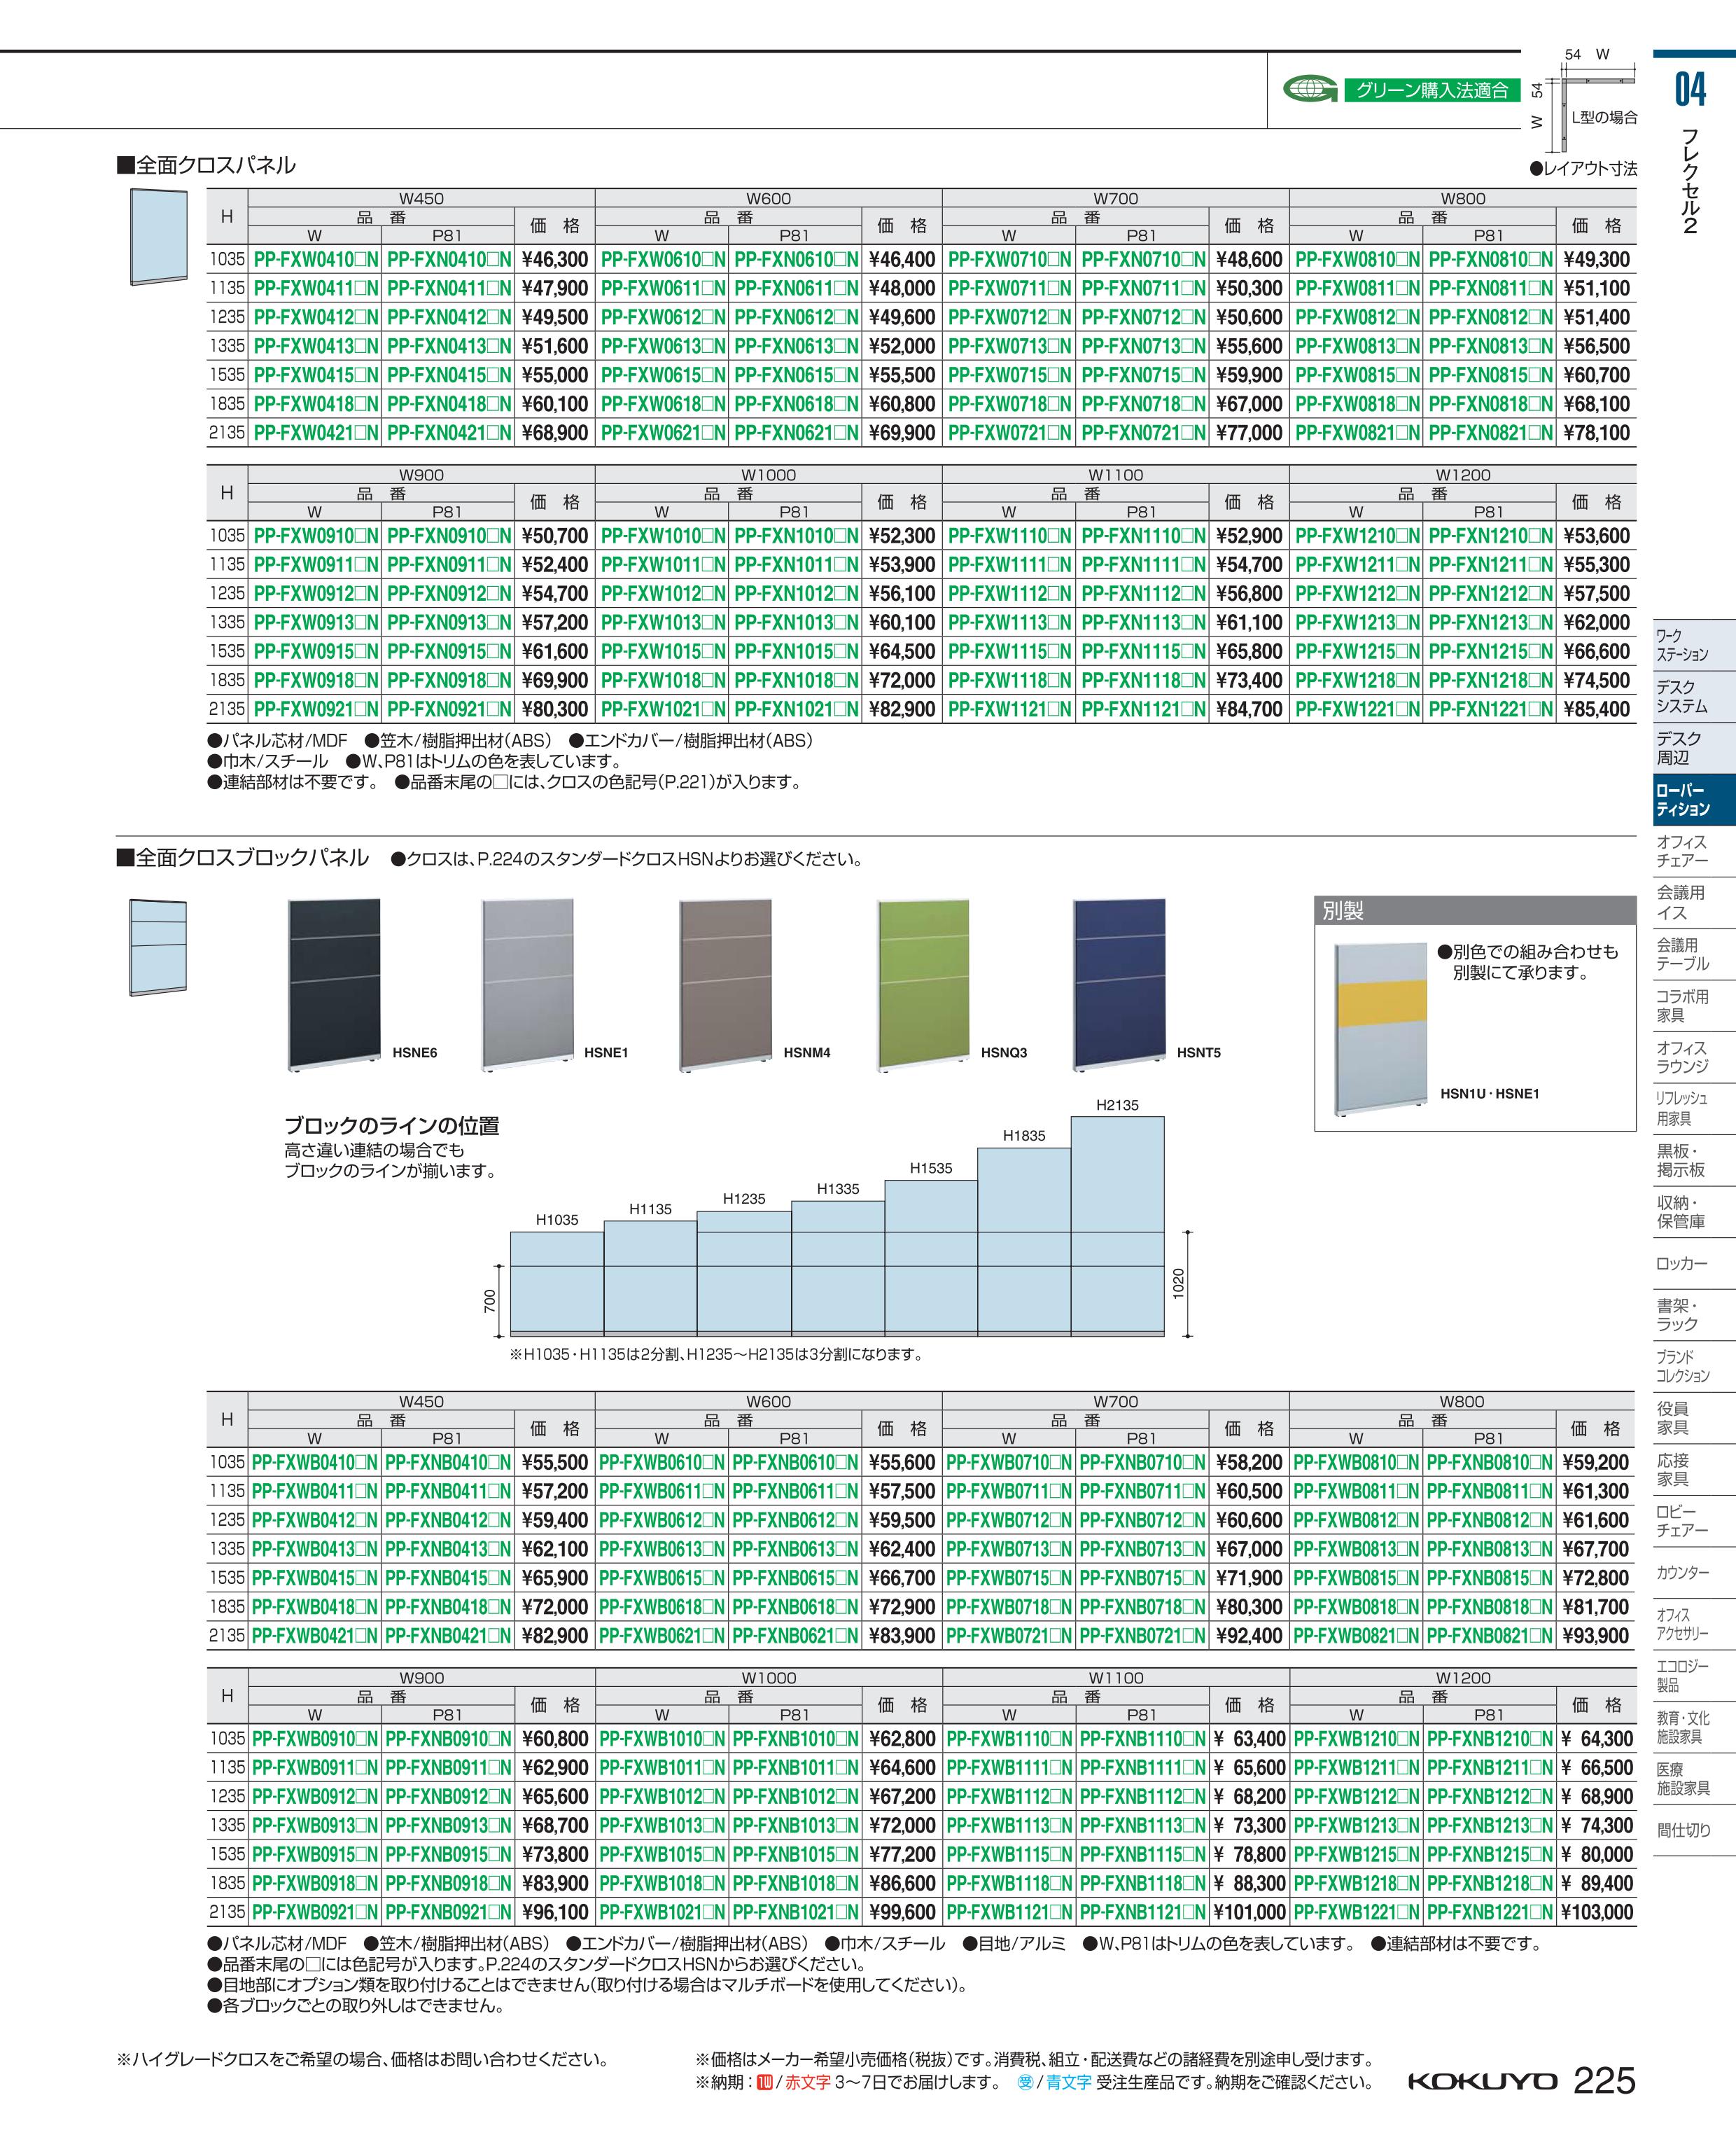This screenshot has width=1736, height=2142.
Task: Open the 書架・ラック side tab
Action: 1693,1316
